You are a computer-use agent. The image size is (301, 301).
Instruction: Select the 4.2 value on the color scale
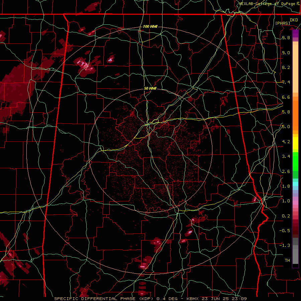(286, 142)
